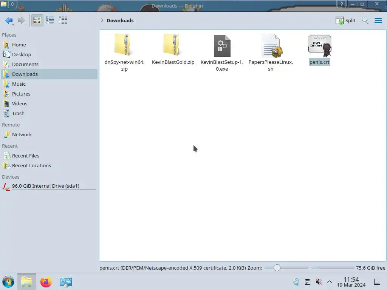Open the window menu folder icon in titlebar
This screenshot has width=387, height=290.
tap(4, 4)
